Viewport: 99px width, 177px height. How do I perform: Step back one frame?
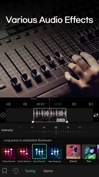[25, 104]
